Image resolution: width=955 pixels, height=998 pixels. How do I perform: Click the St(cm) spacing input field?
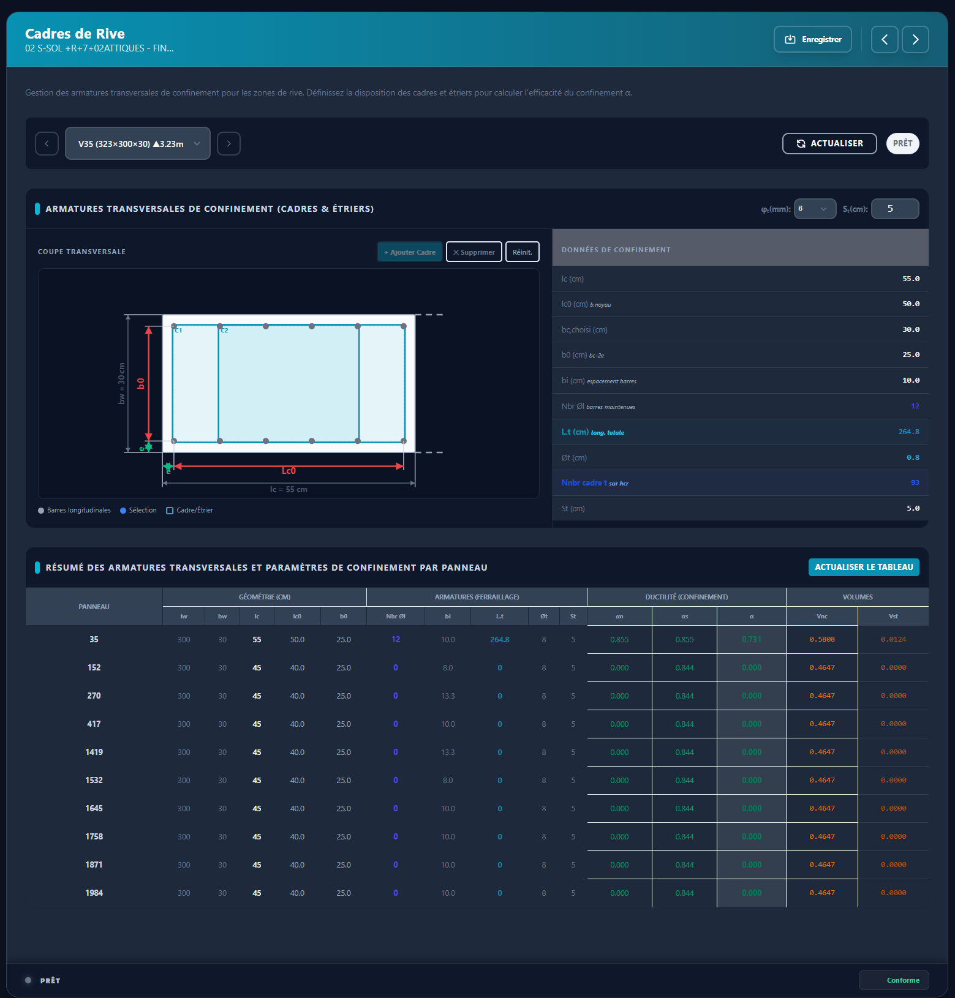(895, 209)
